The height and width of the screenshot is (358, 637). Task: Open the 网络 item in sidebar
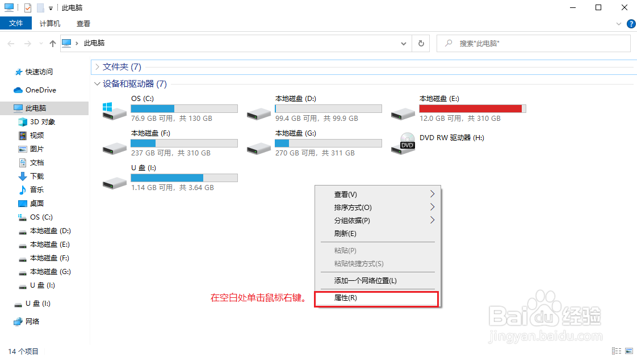(x=32, y=321)
